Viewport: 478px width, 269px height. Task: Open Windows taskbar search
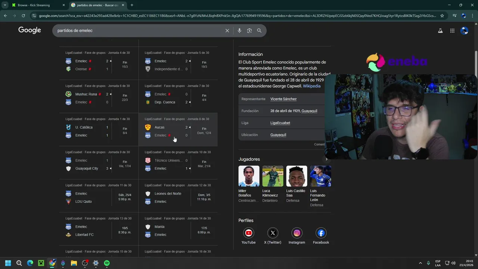click(x=19, y=263)
